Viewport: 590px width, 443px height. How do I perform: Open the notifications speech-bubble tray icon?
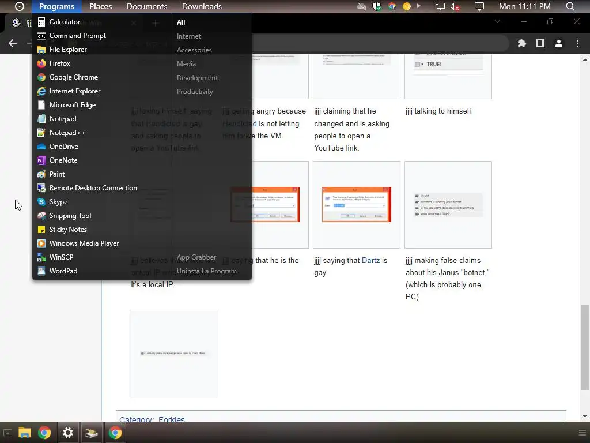tap(479, 6)
